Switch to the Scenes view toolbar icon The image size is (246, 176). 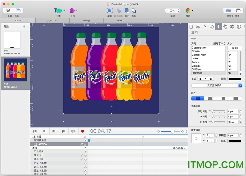click(8, 11)
